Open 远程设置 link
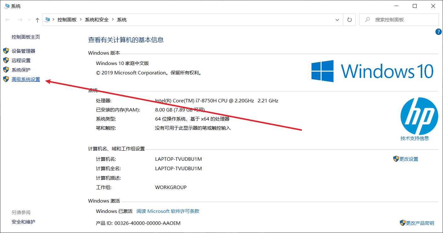Viewport: 443px width, 233px height. pyautogui.click(x=21, y=60)
